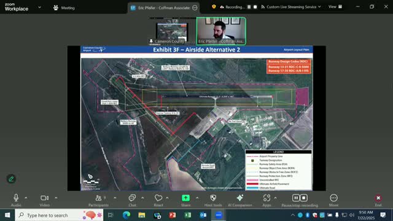This screenshot has width=393, height=221.
Task: Open the View layout menu
Action: coord(335,7)
